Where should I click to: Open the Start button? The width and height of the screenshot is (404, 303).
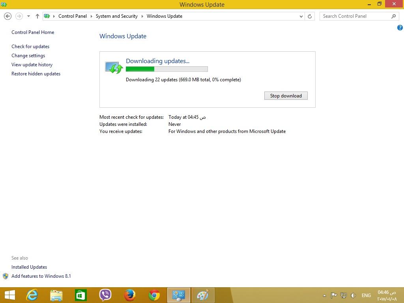click(10, 295)
